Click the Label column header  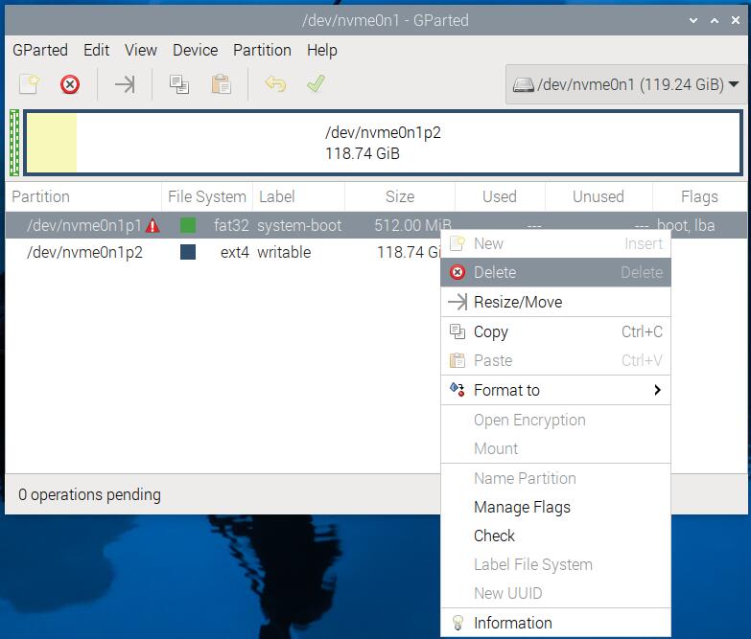click(x=298, y=196)
